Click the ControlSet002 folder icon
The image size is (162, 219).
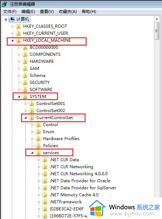tap(32, 110)
